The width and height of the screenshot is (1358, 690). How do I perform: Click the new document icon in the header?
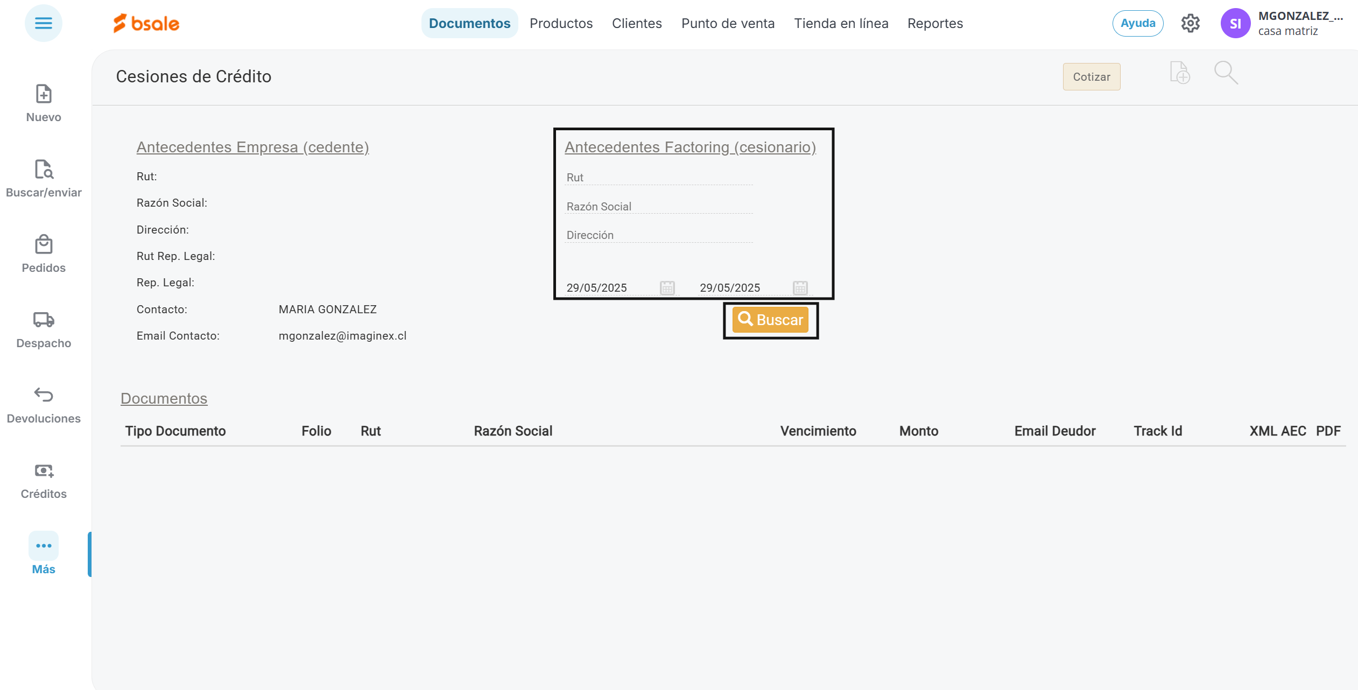(1179, 73)
